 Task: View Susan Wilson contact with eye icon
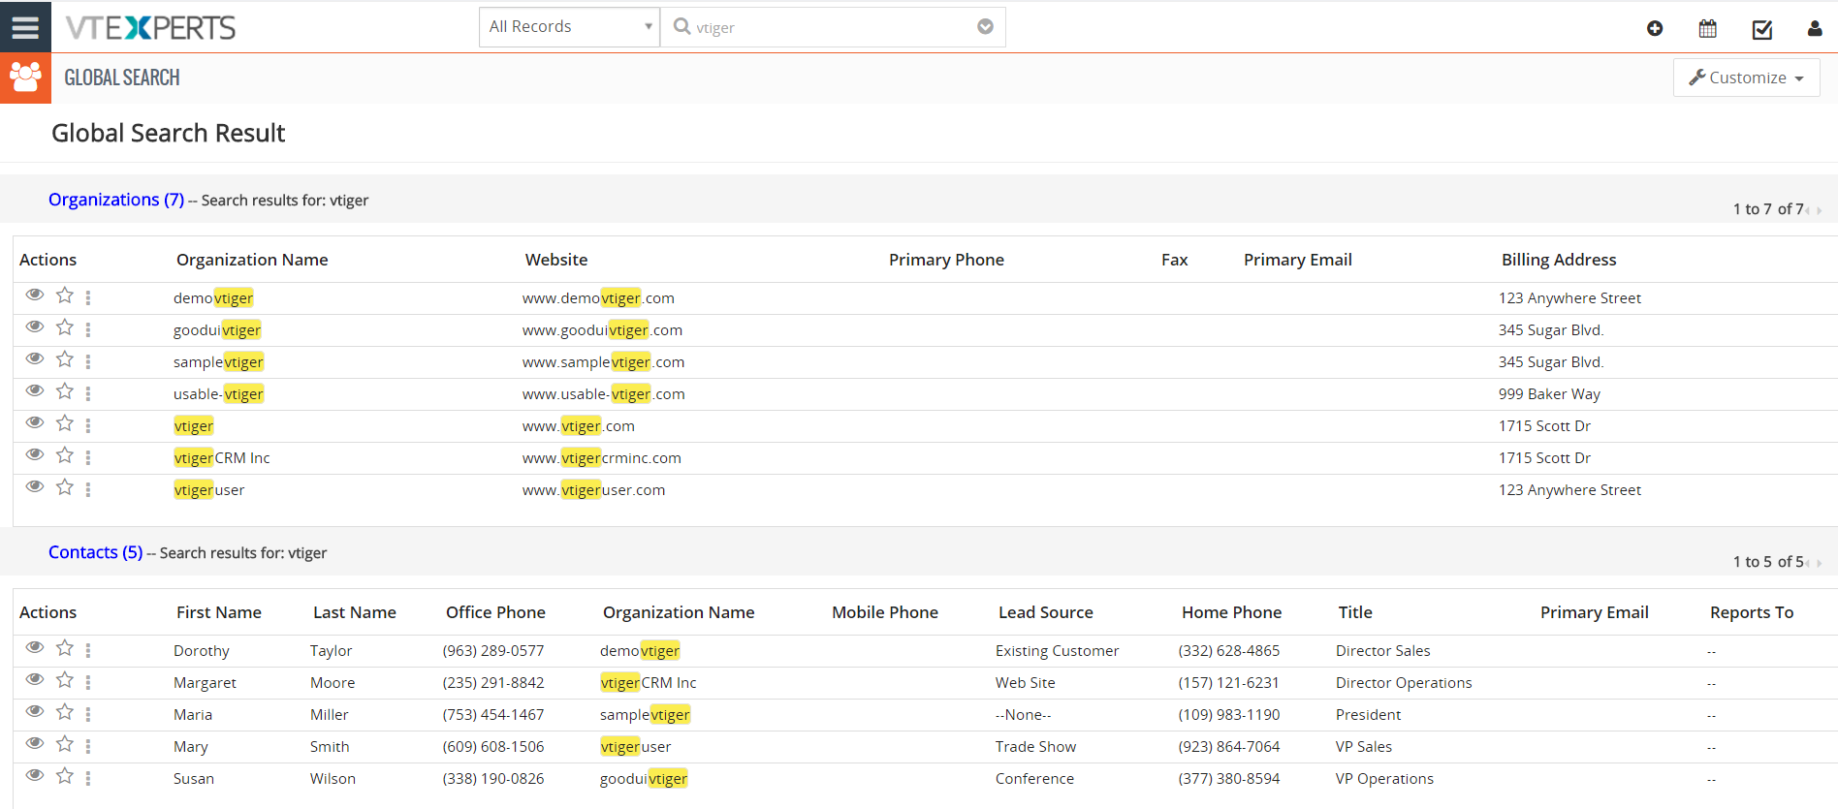tap(35, 775)
